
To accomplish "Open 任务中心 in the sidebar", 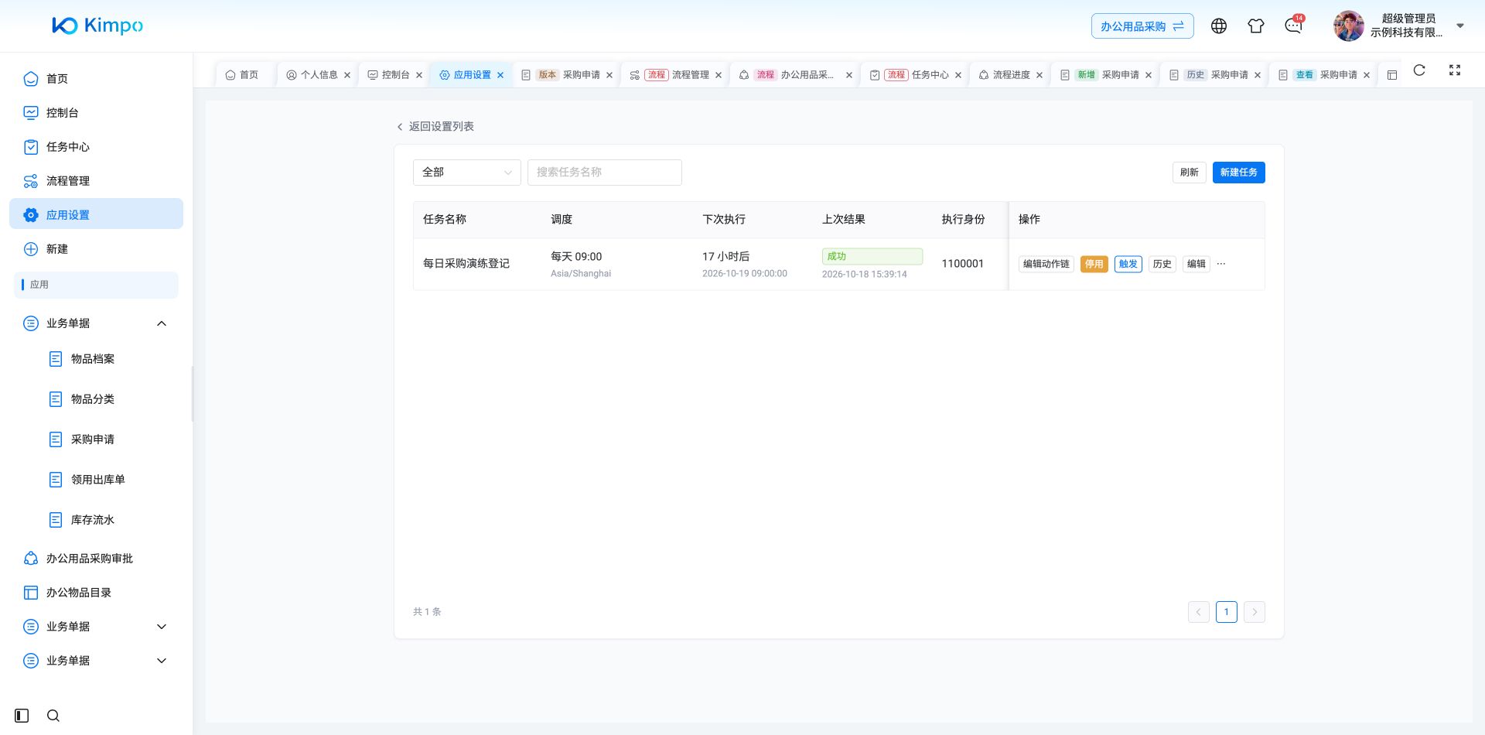I will pos(96,147).
